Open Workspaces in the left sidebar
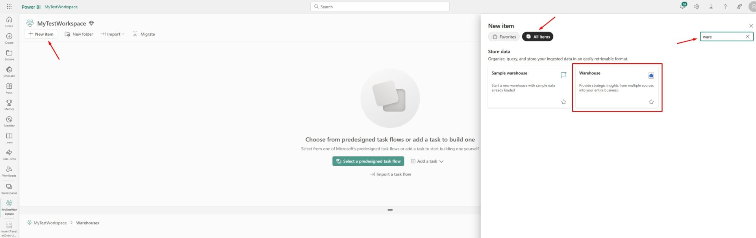Viewport: 756px width, 238px height. point(9,189)
